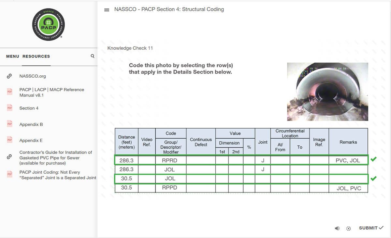Click the 'PVC, JOL' remarks cell

click(x=348, y=160)
